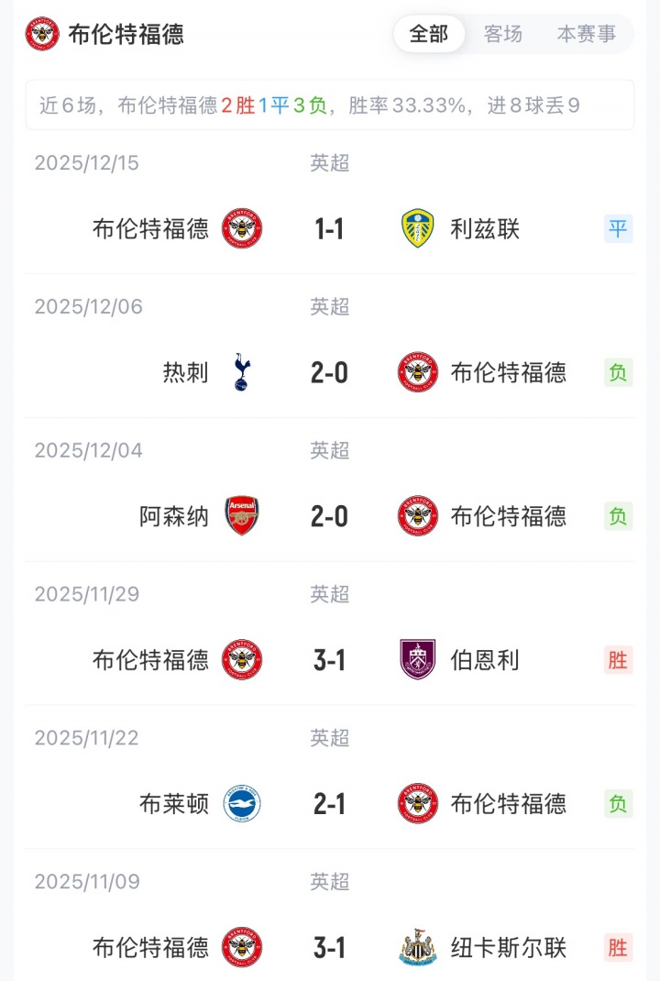Open the 1-1 score against Leeds
660x981 pixels.
pyautogui.click(x=329, y=228)
